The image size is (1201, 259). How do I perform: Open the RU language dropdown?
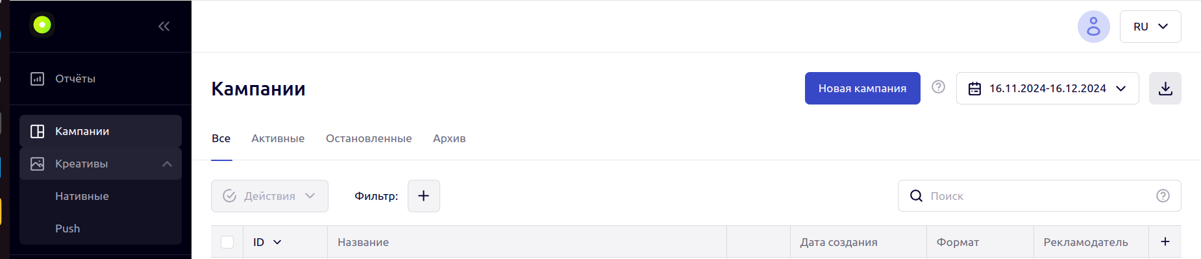(x=1150, y=27)
